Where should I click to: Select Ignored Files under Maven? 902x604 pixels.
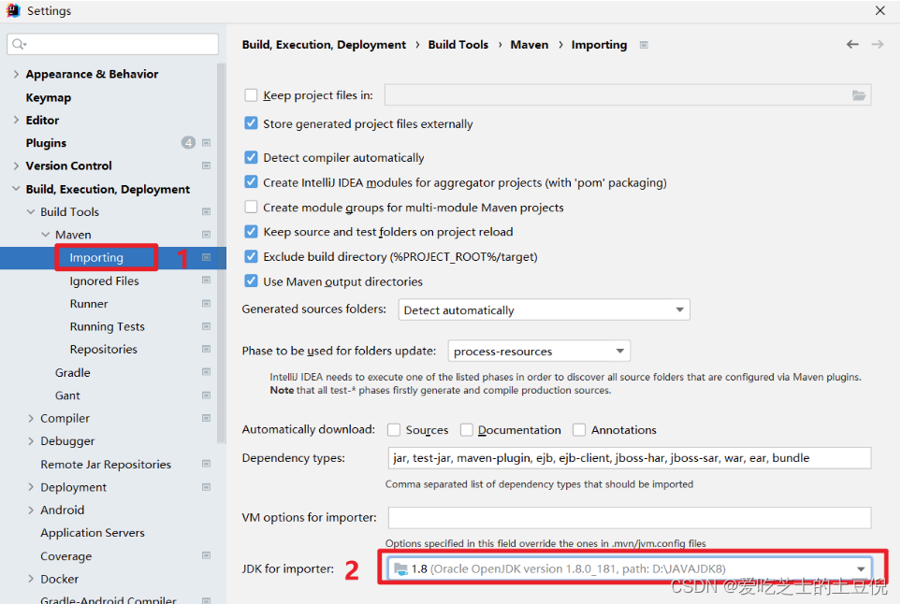pos(104,280)
